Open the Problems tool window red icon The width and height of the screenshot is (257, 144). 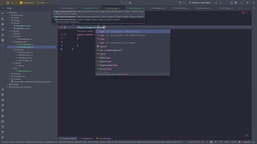[3, 127]
